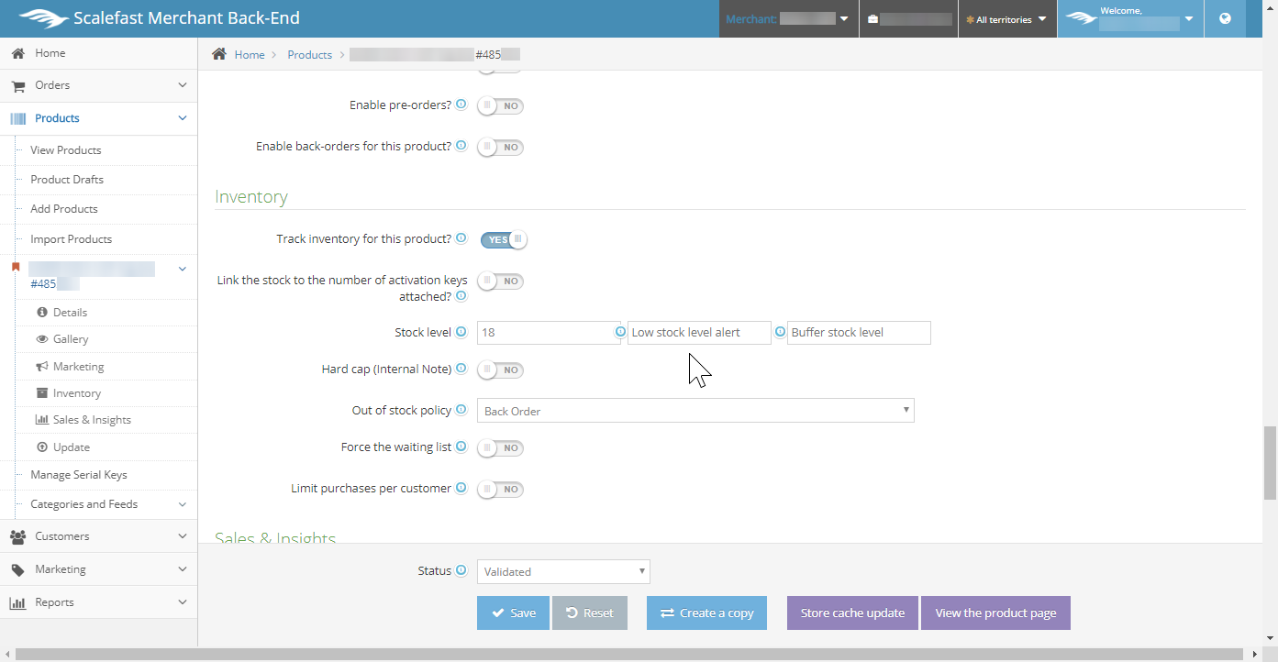
Task: Click the globe icon in top bar
Action: 1225,18
